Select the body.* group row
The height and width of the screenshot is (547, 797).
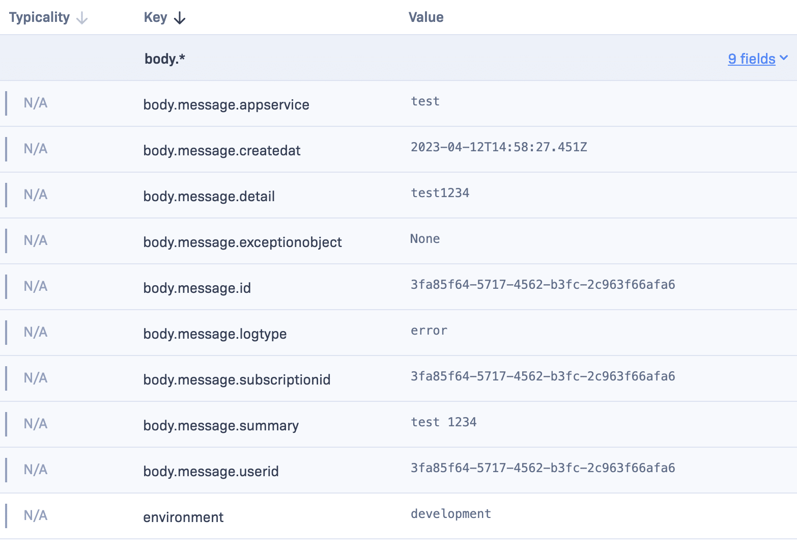[165, 59]
